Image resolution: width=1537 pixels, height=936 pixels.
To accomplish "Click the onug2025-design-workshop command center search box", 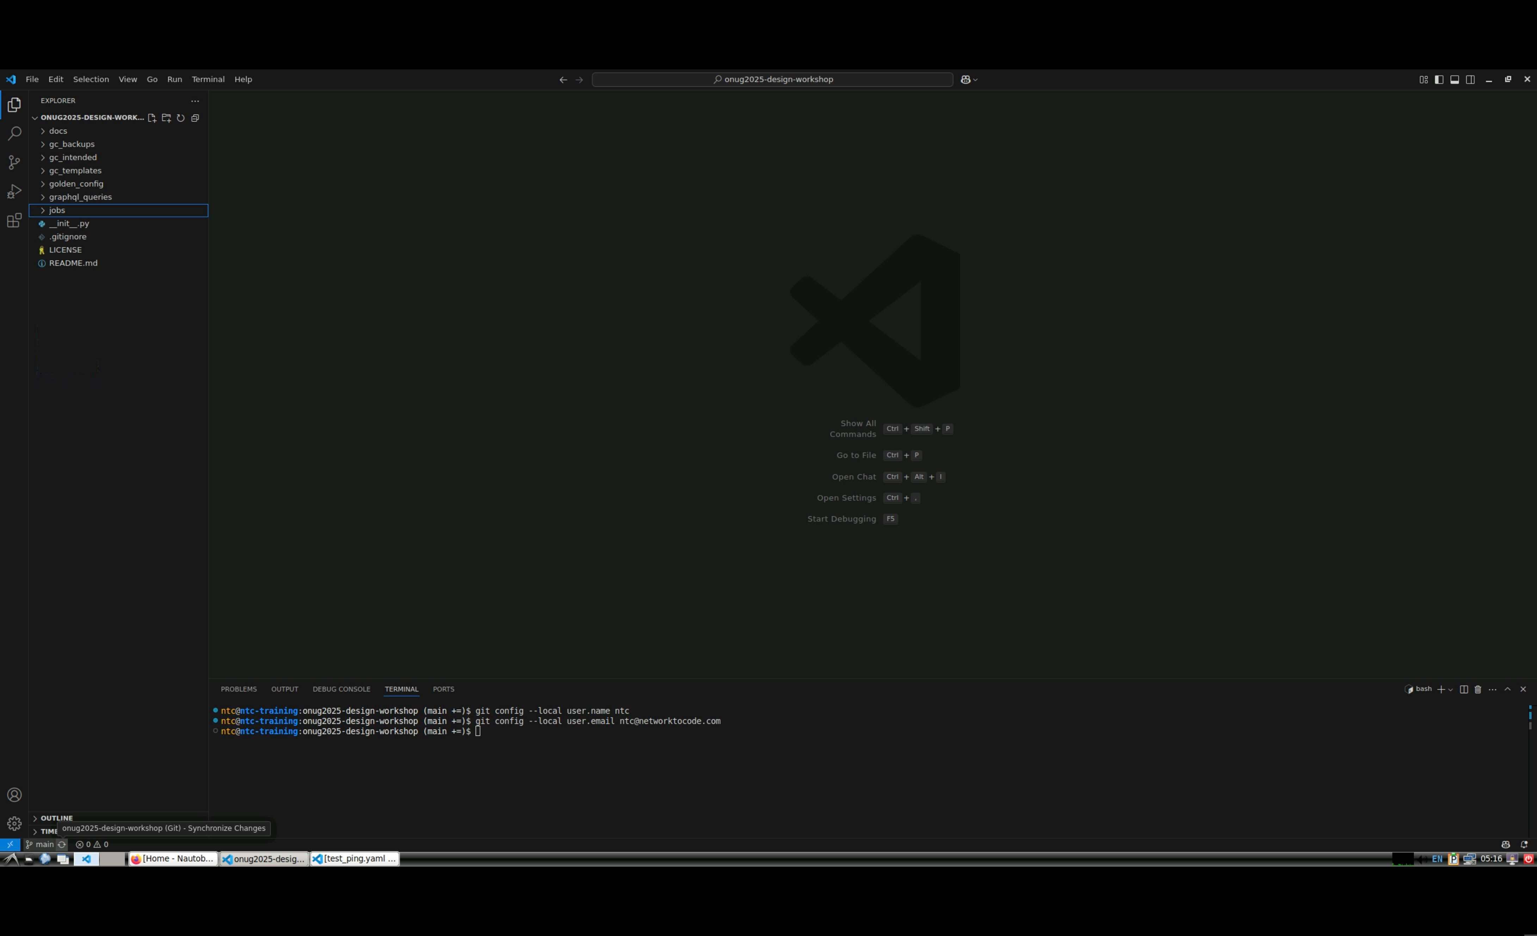I will point(772,80).
